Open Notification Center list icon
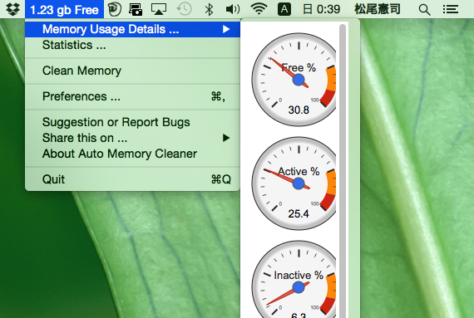474x318 pixels. (x=451, y=9)
